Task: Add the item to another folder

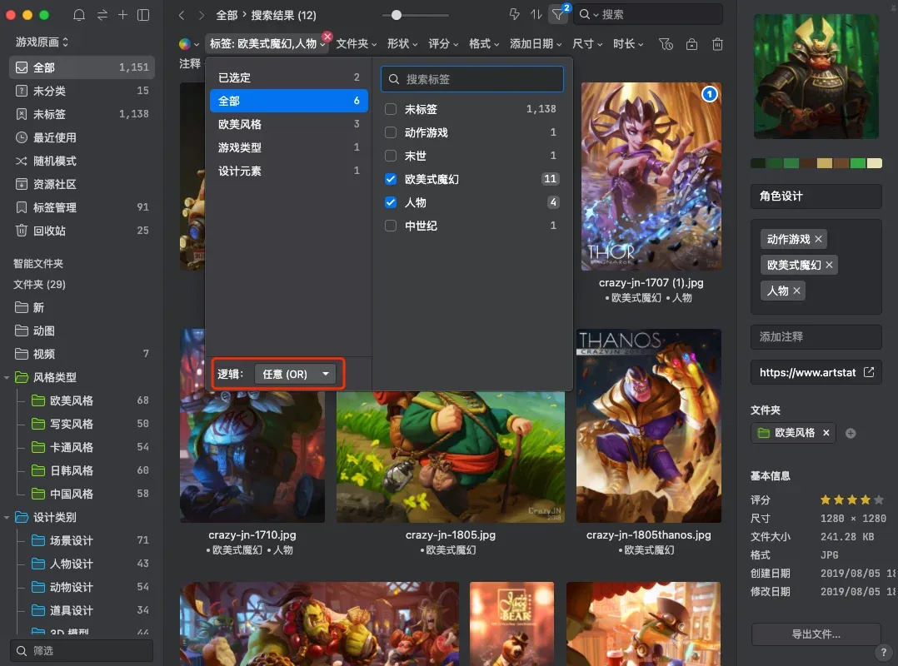Action: [851, 434]
